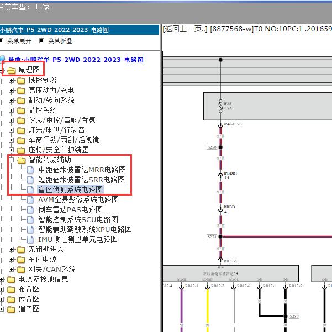Expand the 端子图 tree node
The width and height of the screenshot is (332, 332).
click(2, 309)
